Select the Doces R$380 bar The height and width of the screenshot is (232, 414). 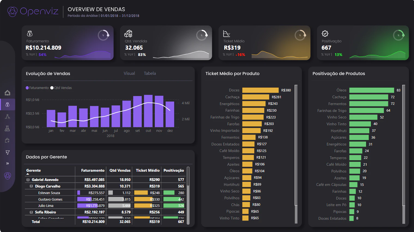[x=261, y=90]
